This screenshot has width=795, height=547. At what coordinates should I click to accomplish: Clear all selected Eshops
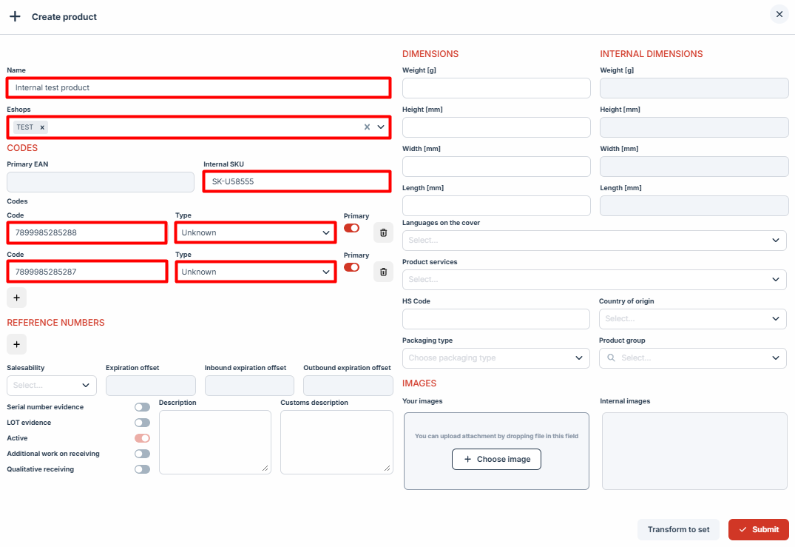pyautogui.click(x=367, y=127)
